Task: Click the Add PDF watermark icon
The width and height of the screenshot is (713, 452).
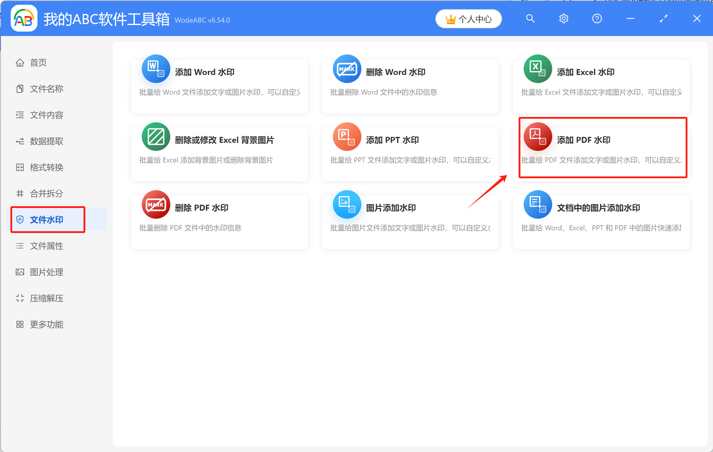Action: [x=538, y=137]
